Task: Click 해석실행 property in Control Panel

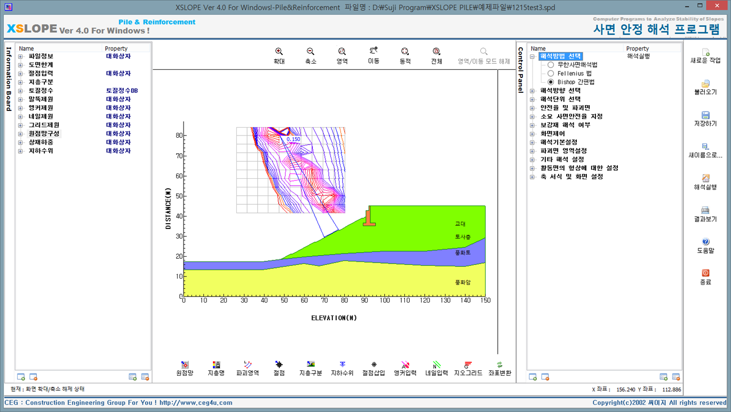Action: pos(638,56)
